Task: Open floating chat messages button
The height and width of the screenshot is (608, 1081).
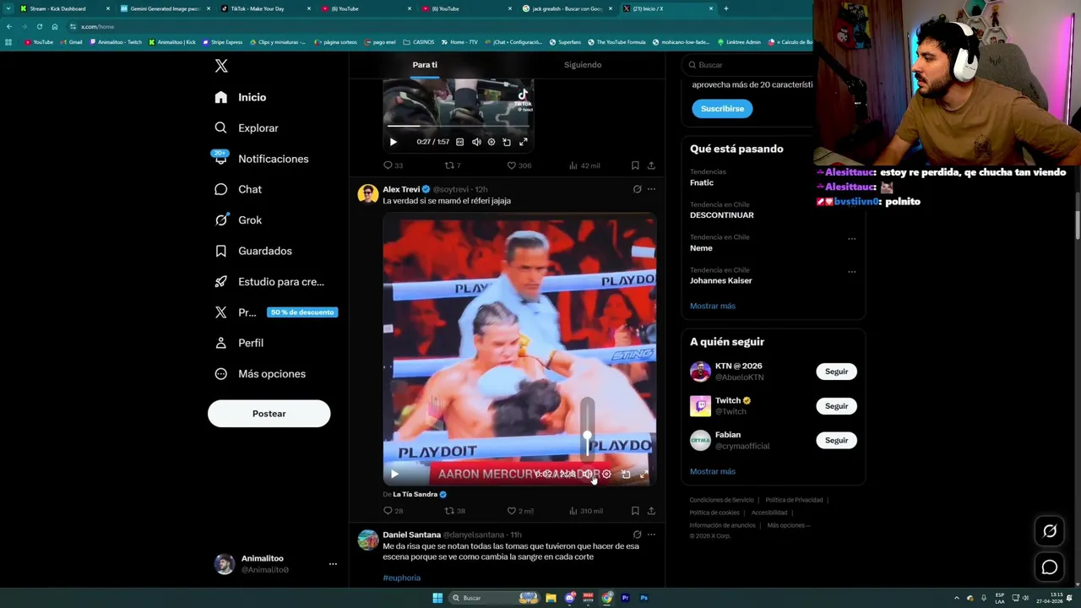Action: click(1050, 567)
